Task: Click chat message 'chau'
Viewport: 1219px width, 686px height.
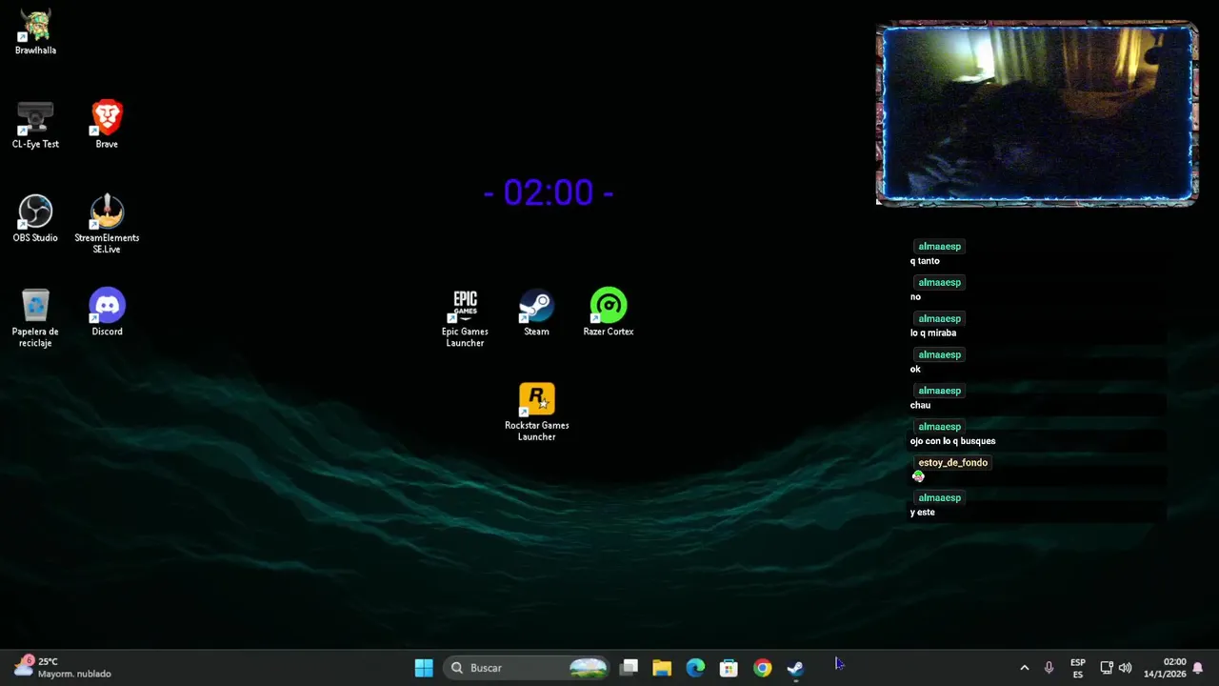Action: 920,405
